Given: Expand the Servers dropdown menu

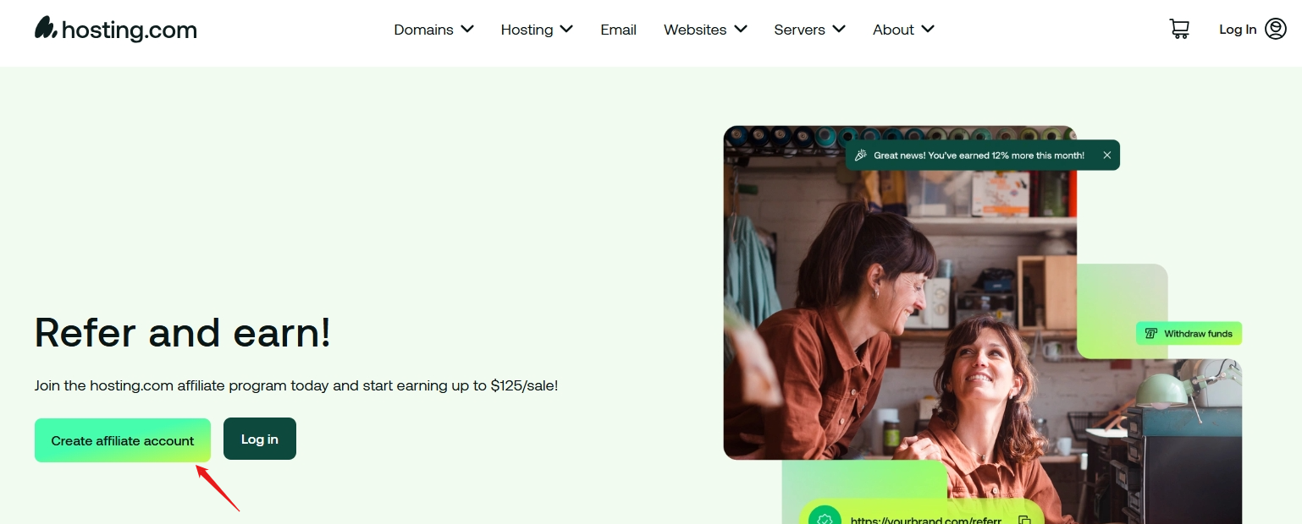Looking at the screenshot, I should click(x=809, y=30).
